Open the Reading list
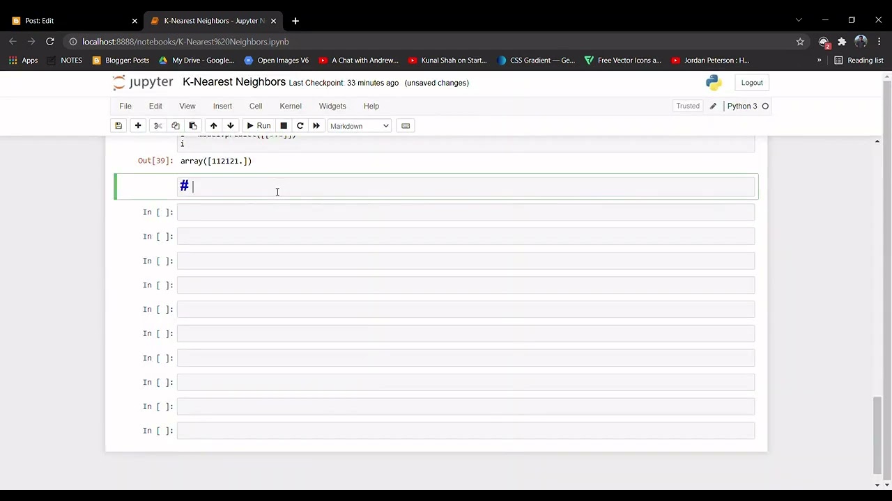Image resolution: width=892 pixels, height=501 pixels. 859,61
